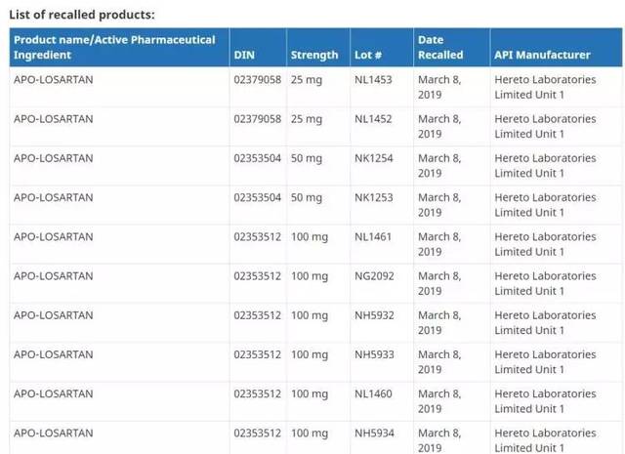Viewport: 625px width, 454px height.
Task: Click the "Product name/Active Pharmaceutical Ingredient" column header
Action: [114, 47]
